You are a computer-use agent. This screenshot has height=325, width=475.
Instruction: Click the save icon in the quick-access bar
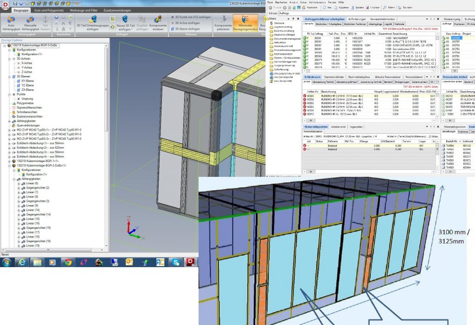click(x=15, y=3)
